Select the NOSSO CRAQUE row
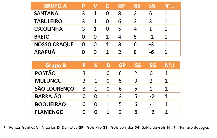This screenshot has width=217, height=138. pos(106,44)
